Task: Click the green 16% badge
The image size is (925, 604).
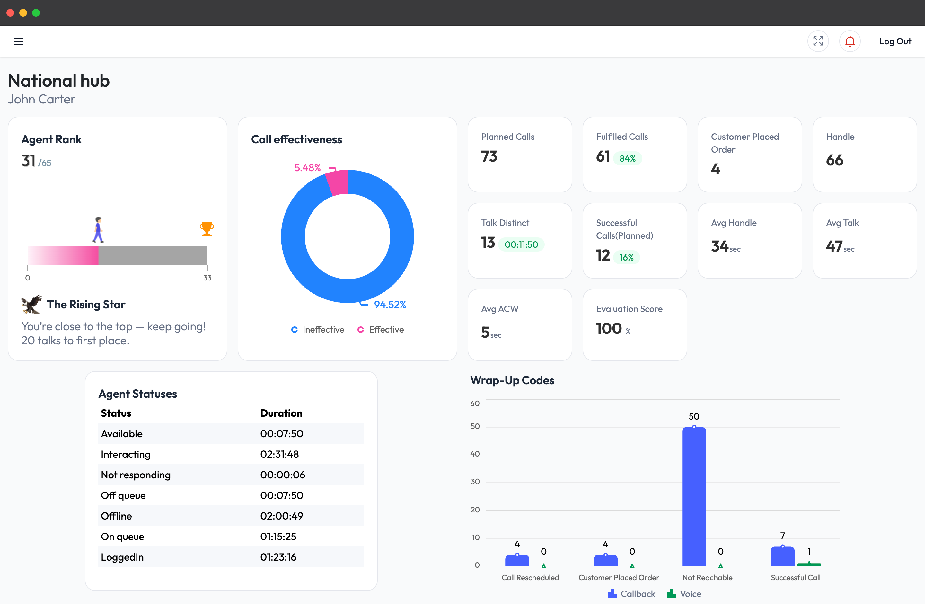Action: point(627,257)
